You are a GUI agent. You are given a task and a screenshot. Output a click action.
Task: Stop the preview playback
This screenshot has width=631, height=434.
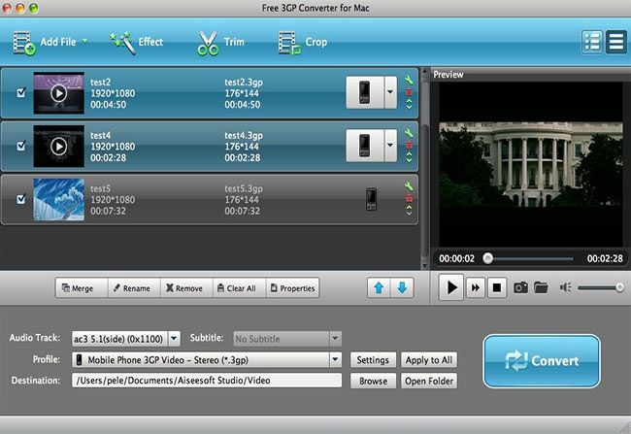(497, 287)
